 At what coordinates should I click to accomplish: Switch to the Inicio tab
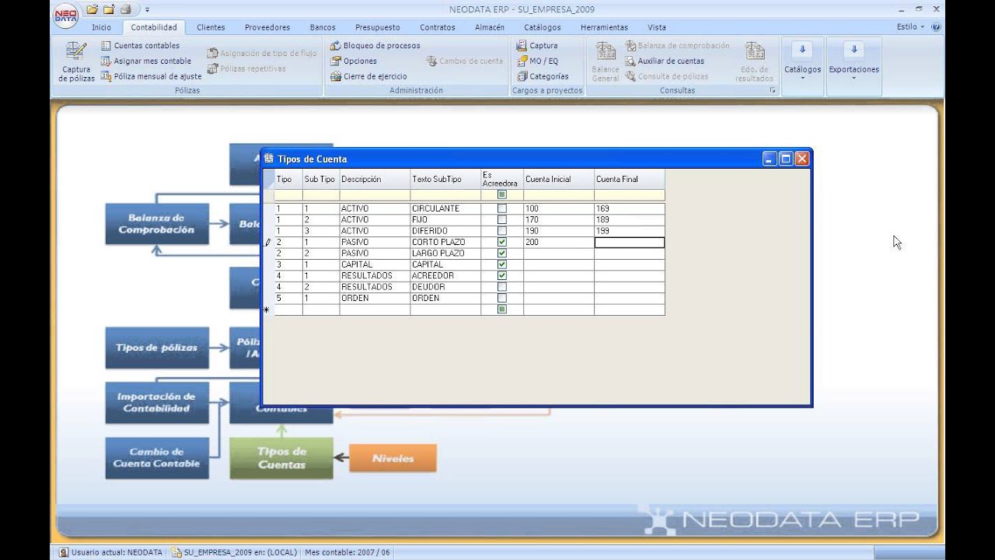[101, 27]
